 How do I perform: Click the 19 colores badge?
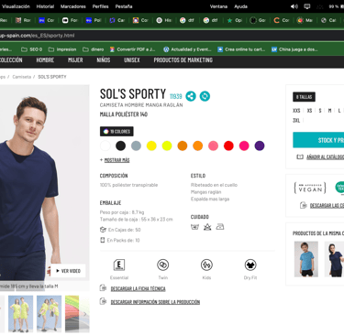point(117,132)
